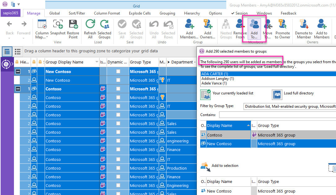Open the Column Map dropdown arrow
336x195 pixels.
click(x=47, y=37)
